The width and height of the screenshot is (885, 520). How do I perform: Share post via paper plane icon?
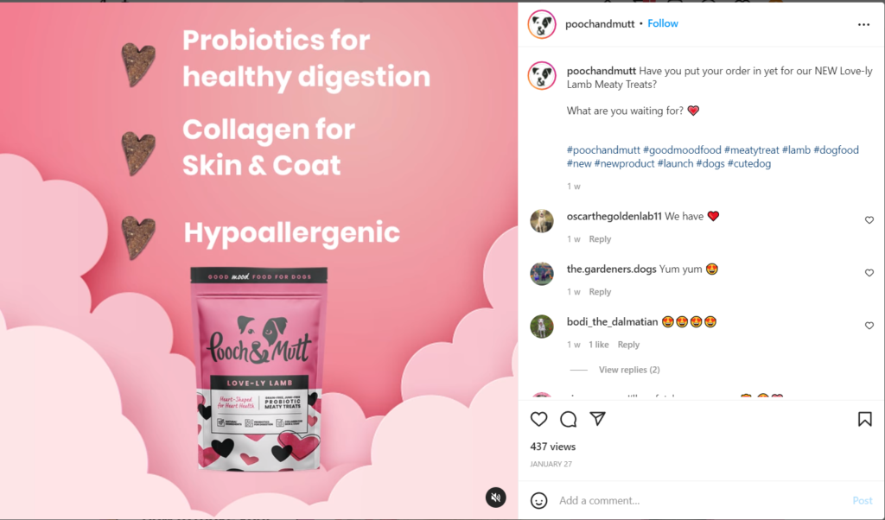(598, 418)
